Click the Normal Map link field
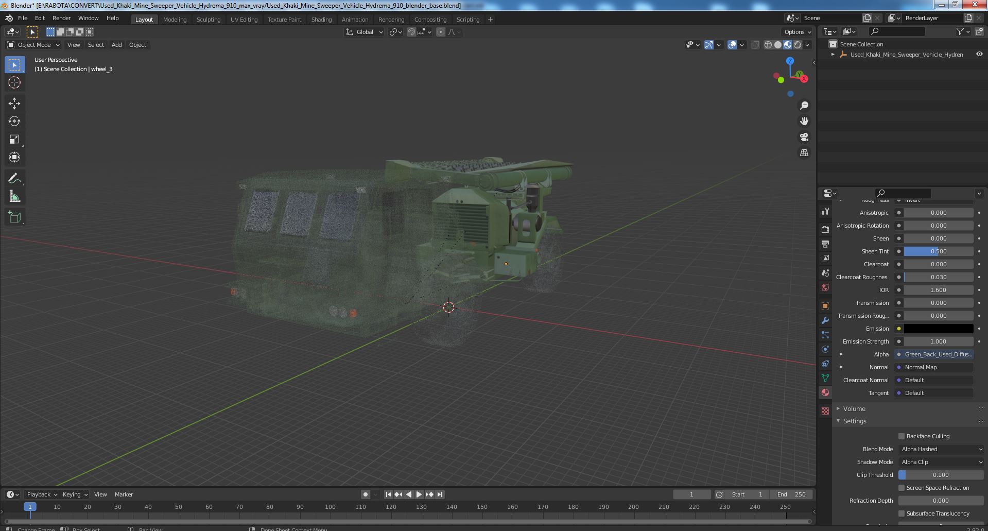The height and width of the screenshot is (531, 988). 934,367
